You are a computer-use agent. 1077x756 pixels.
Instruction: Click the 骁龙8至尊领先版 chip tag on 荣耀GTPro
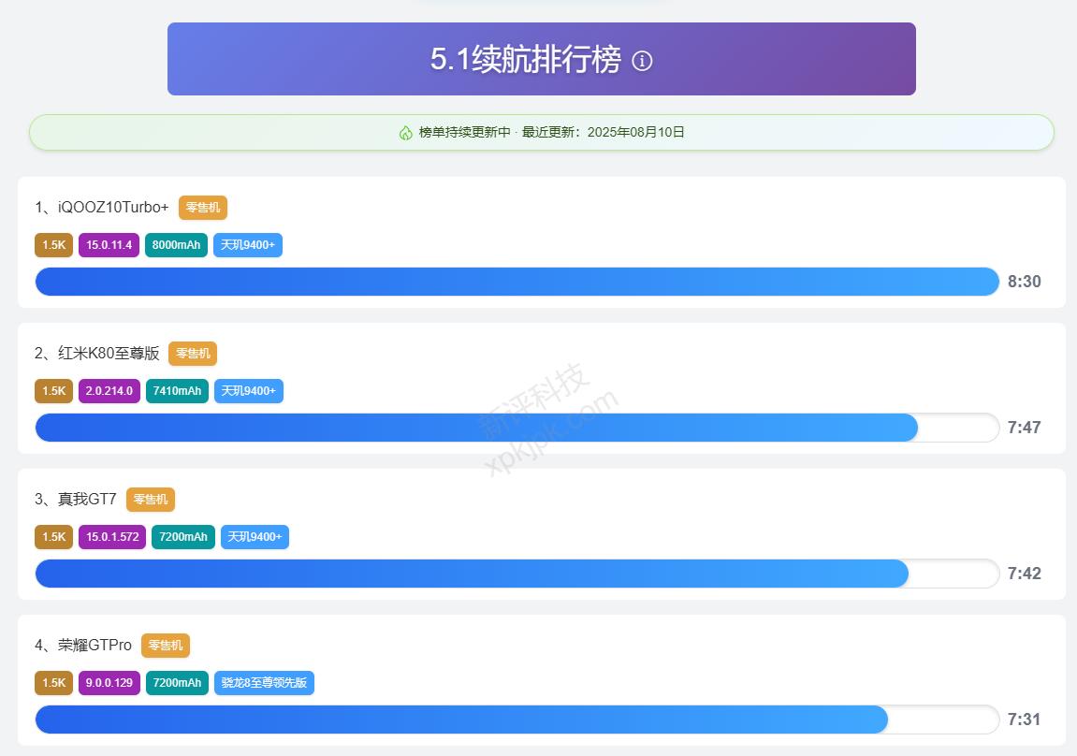click(264, 683)
